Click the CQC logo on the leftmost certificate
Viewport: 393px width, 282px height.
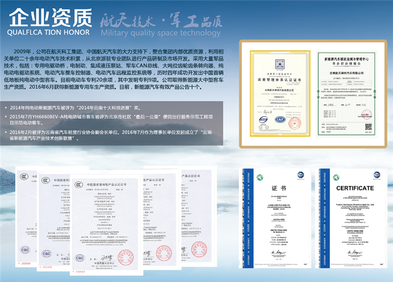coord(25,249)
